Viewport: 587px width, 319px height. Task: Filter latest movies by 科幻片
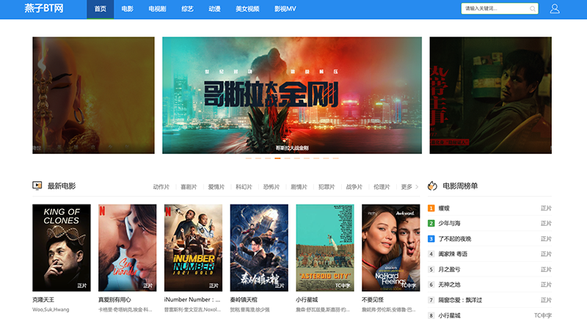click(244, 187)
